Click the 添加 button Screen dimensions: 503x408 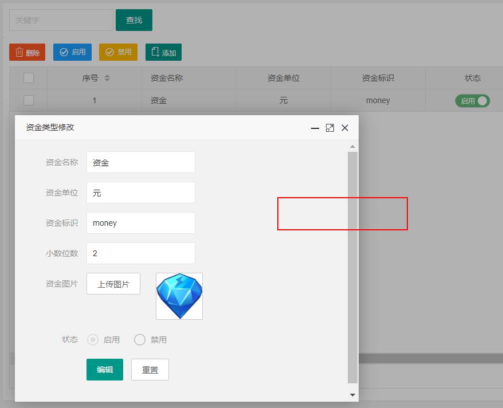click(164, 52)
